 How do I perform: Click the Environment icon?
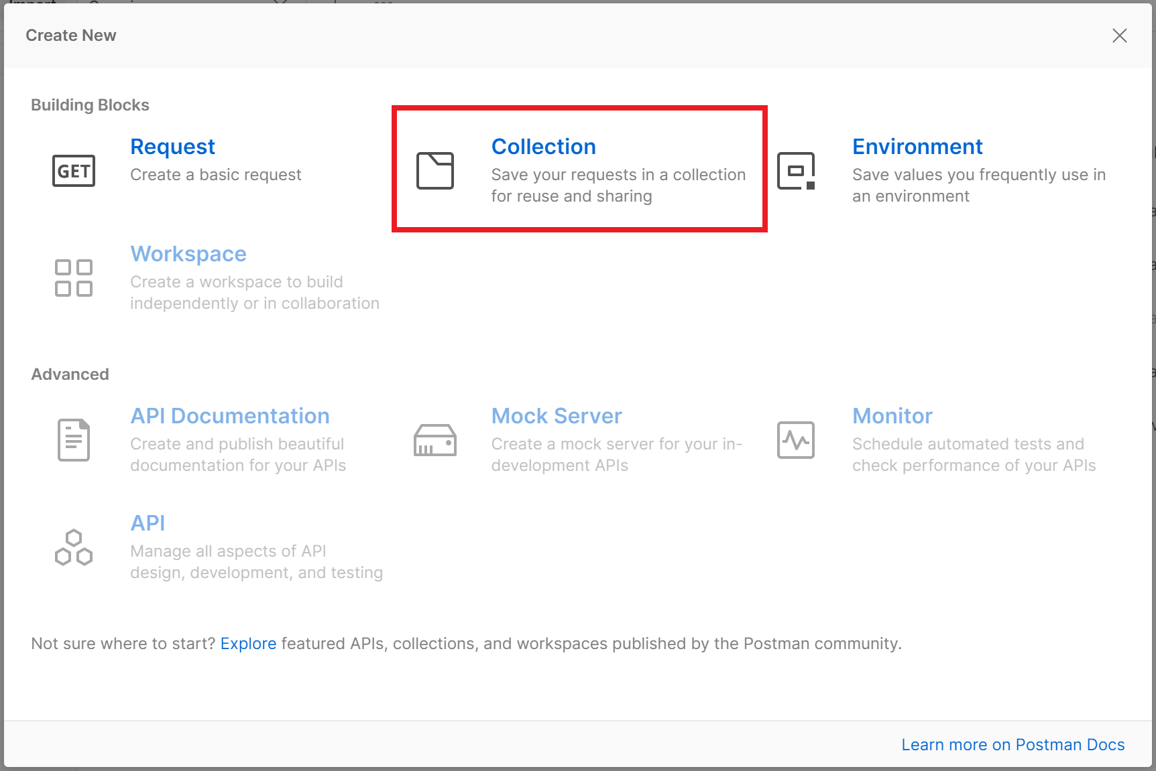(x=796, y=171)
